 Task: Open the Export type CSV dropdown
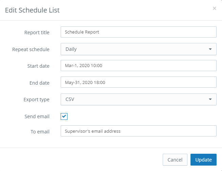coord(139,99)
